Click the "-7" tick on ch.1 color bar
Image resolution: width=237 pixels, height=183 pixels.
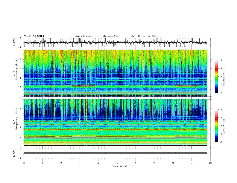tap(221, 93)
